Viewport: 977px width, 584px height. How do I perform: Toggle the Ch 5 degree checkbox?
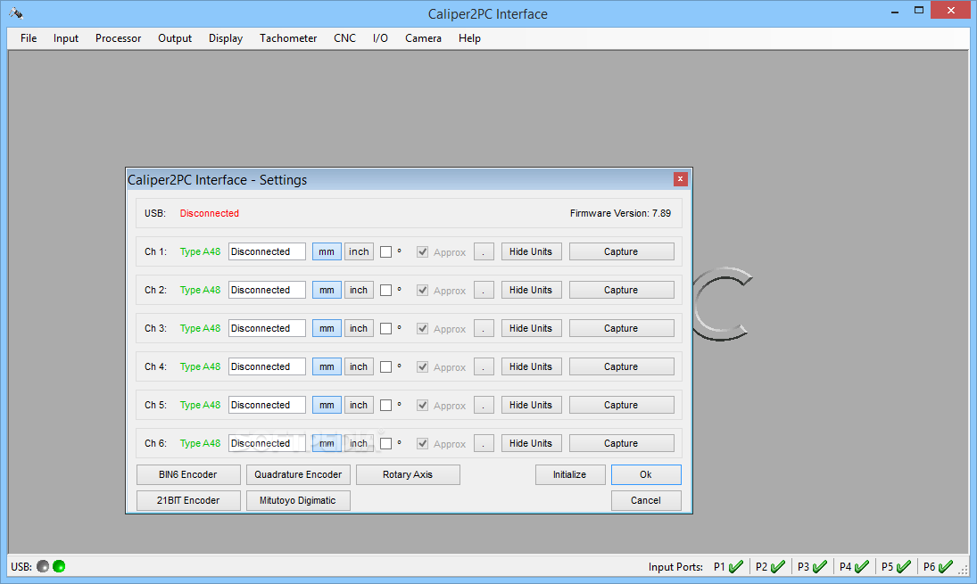pyautogui.click(x=386, y=406)
